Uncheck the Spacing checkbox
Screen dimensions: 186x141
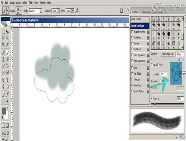(x=152, y=98)
